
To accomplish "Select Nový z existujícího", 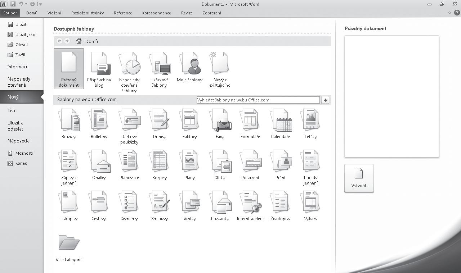I will [220, 69].
